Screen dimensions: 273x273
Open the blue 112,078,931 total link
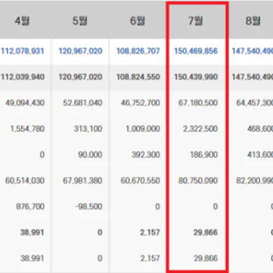22,51
